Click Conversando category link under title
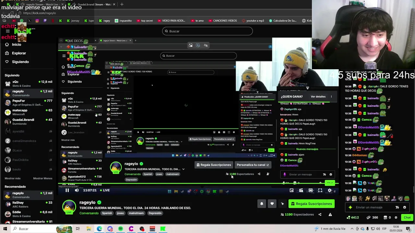 click(x=89, y=213)
